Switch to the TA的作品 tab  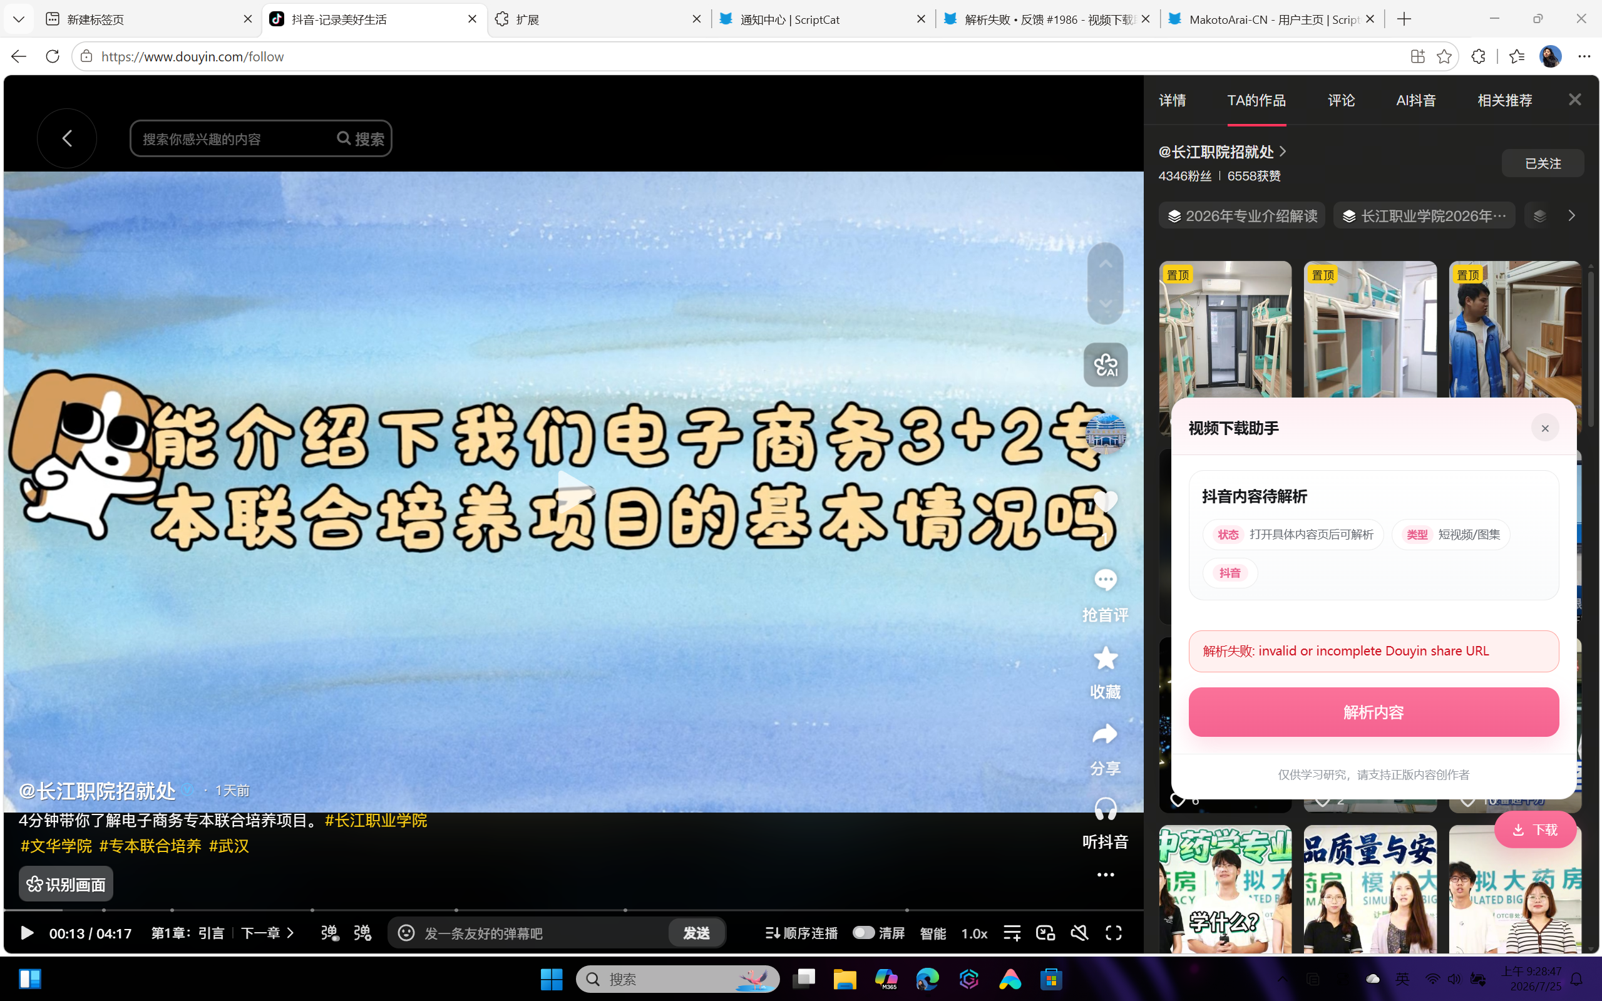[x=1256, y=100]
